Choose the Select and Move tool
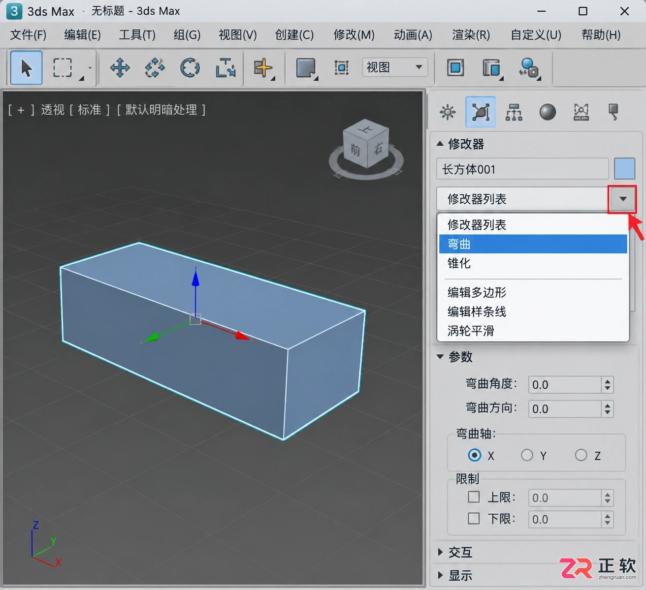Viewport: 646px width, 590px height. pyautogui.click(x=120, y=67)
